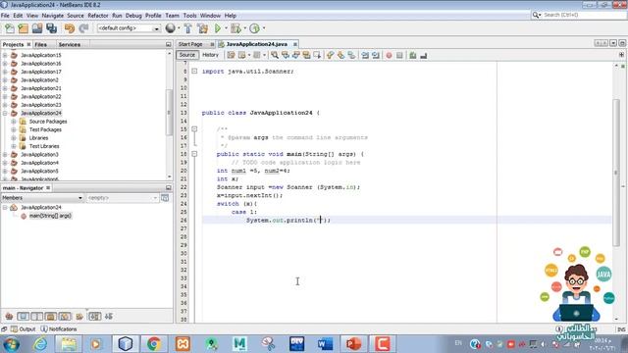Open the Profile Project dropdown arrow

(264, 28)
